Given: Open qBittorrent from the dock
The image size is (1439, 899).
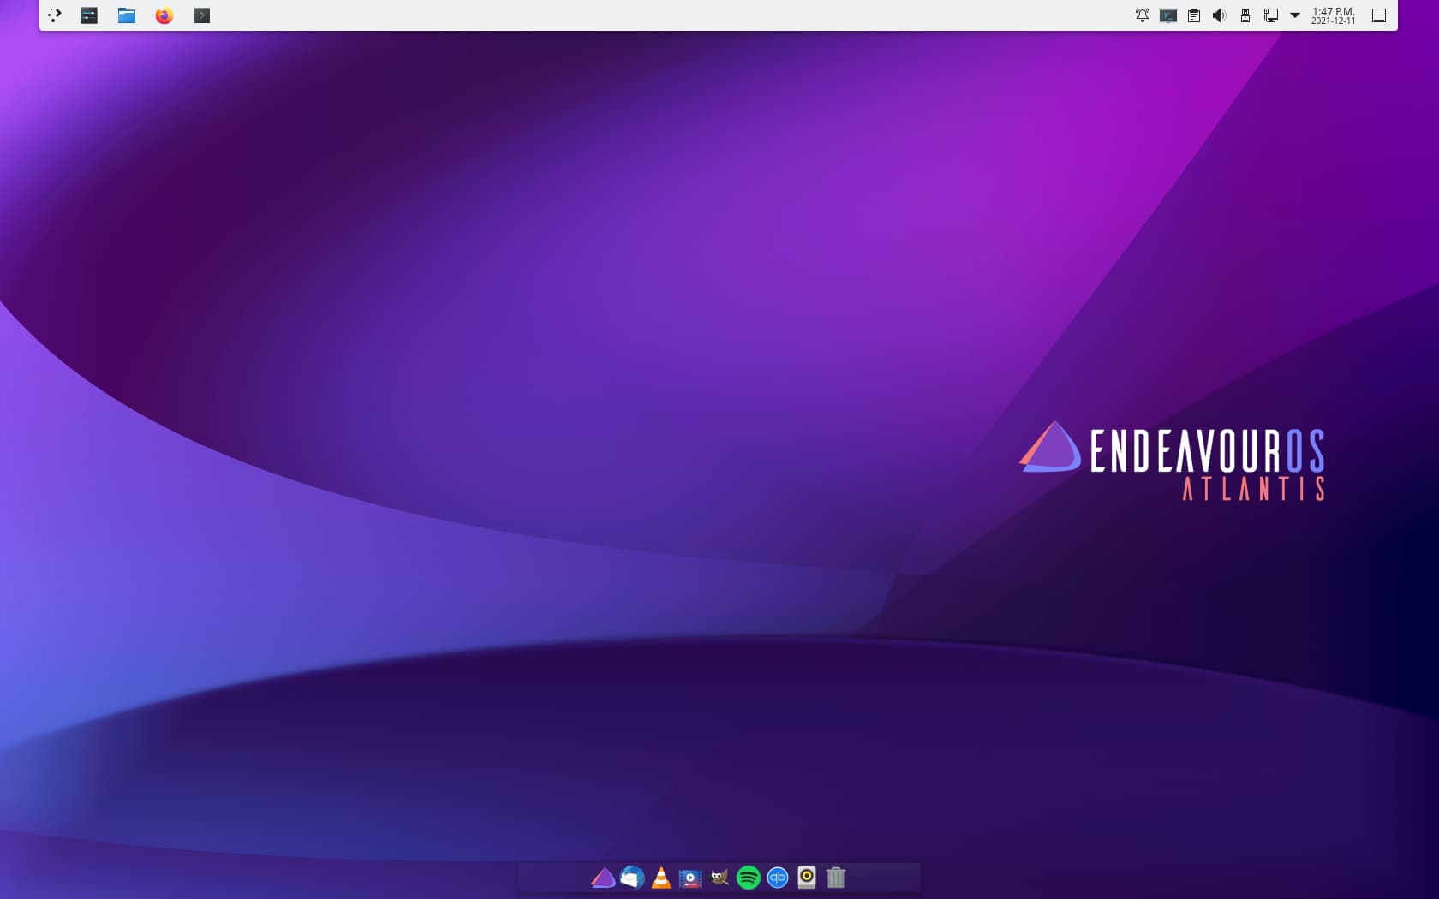Looking at the screenshot, I should pos(777,878).
